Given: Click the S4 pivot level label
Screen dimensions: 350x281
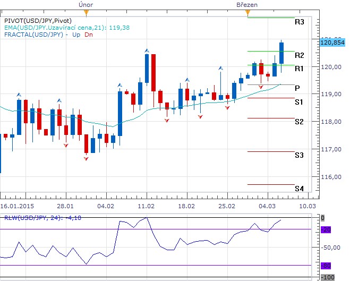Looking at the screenshot, I should click(299, 189).
